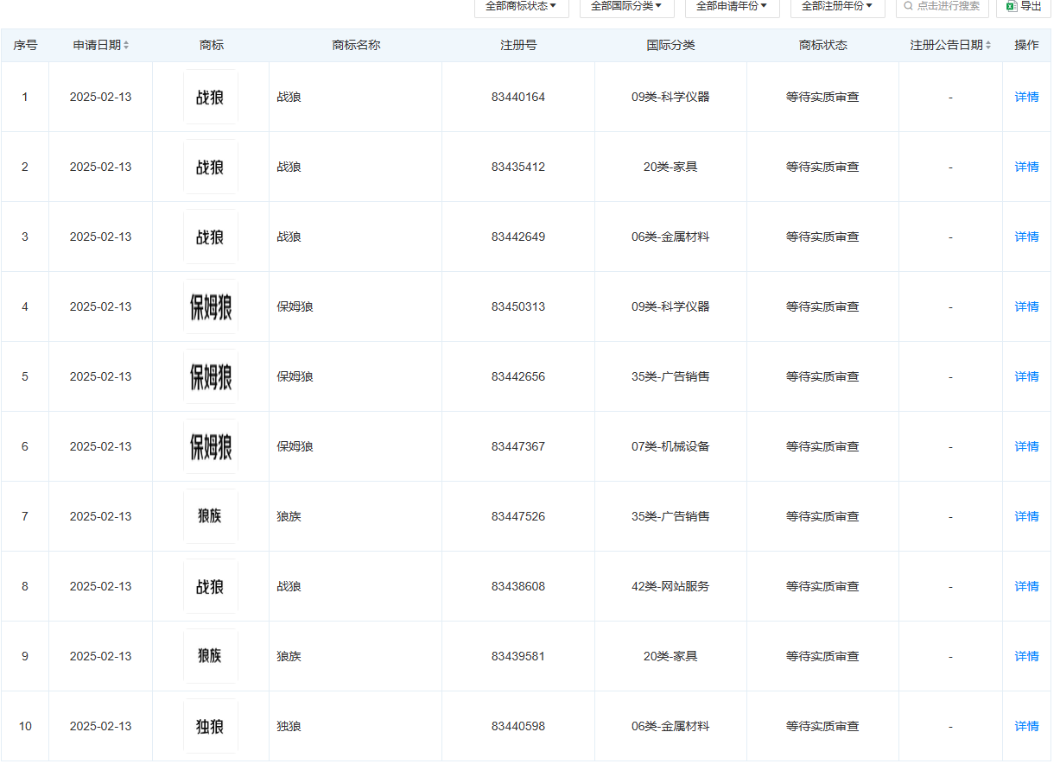Screen dimensions: 1060x770
Task: Click the 狼族 trademark image in row 9
Action: 211,656
